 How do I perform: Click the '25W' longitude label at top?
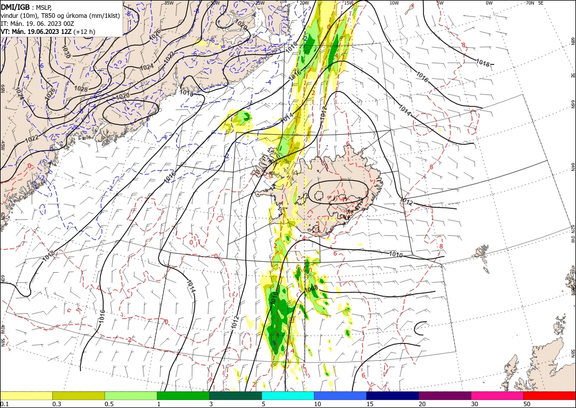[260, 3]
